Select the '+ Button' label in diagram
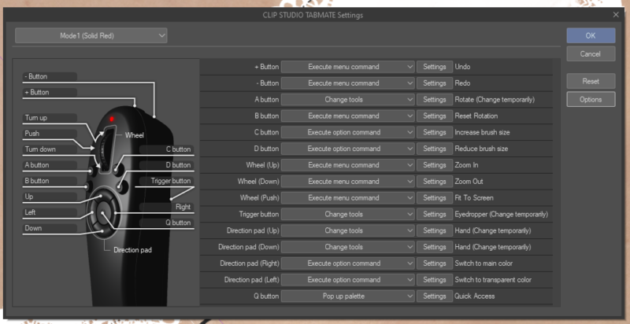The height and width of the screenshot is (324, 630). 50,92
